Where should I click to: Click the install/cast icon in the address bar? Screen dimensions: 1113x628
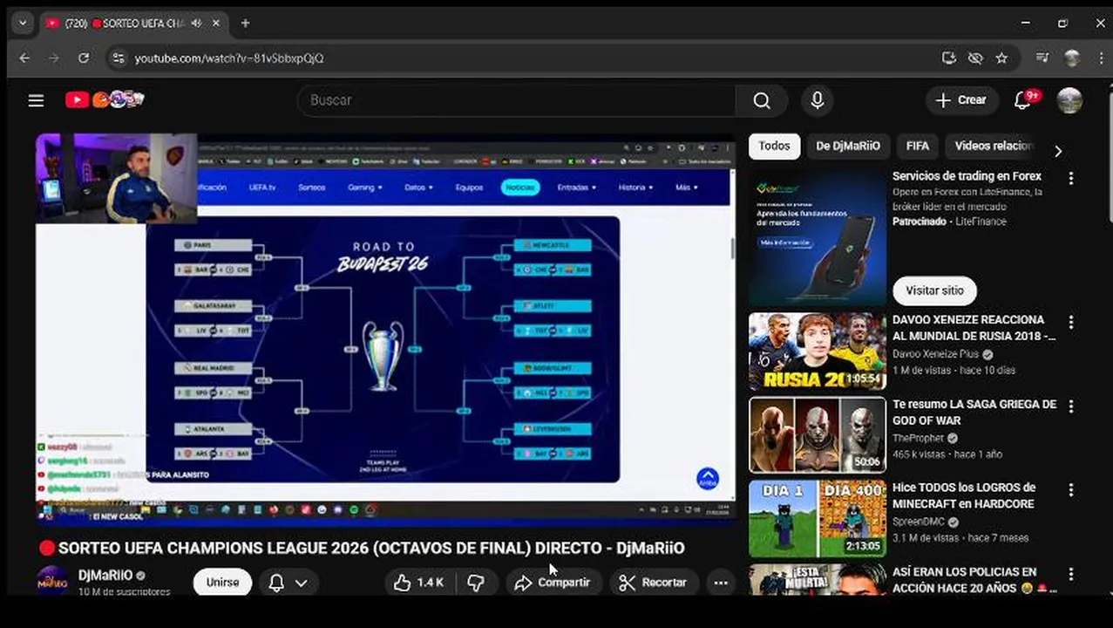click(x=949, y=58)
